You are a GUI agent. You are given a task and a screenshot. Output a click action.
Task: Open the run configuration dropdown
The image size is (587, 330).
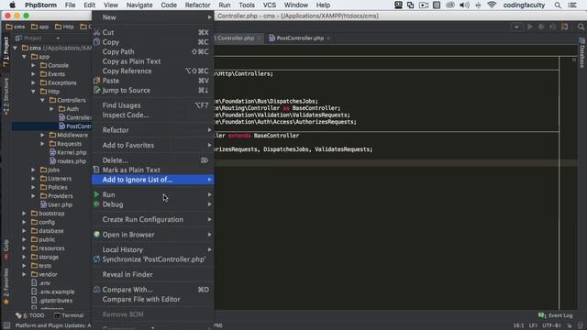[x=516, y=27]
